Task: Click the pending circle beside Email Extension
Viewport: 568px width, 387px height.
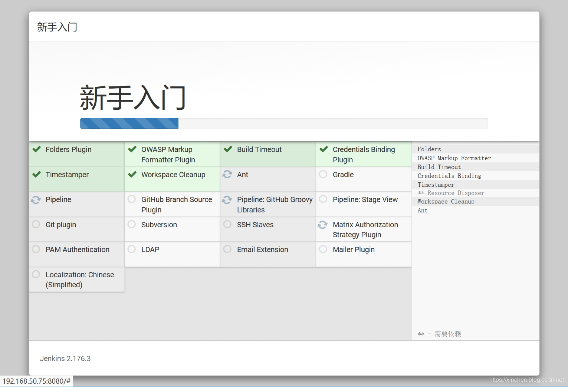Action: (227, 249)
